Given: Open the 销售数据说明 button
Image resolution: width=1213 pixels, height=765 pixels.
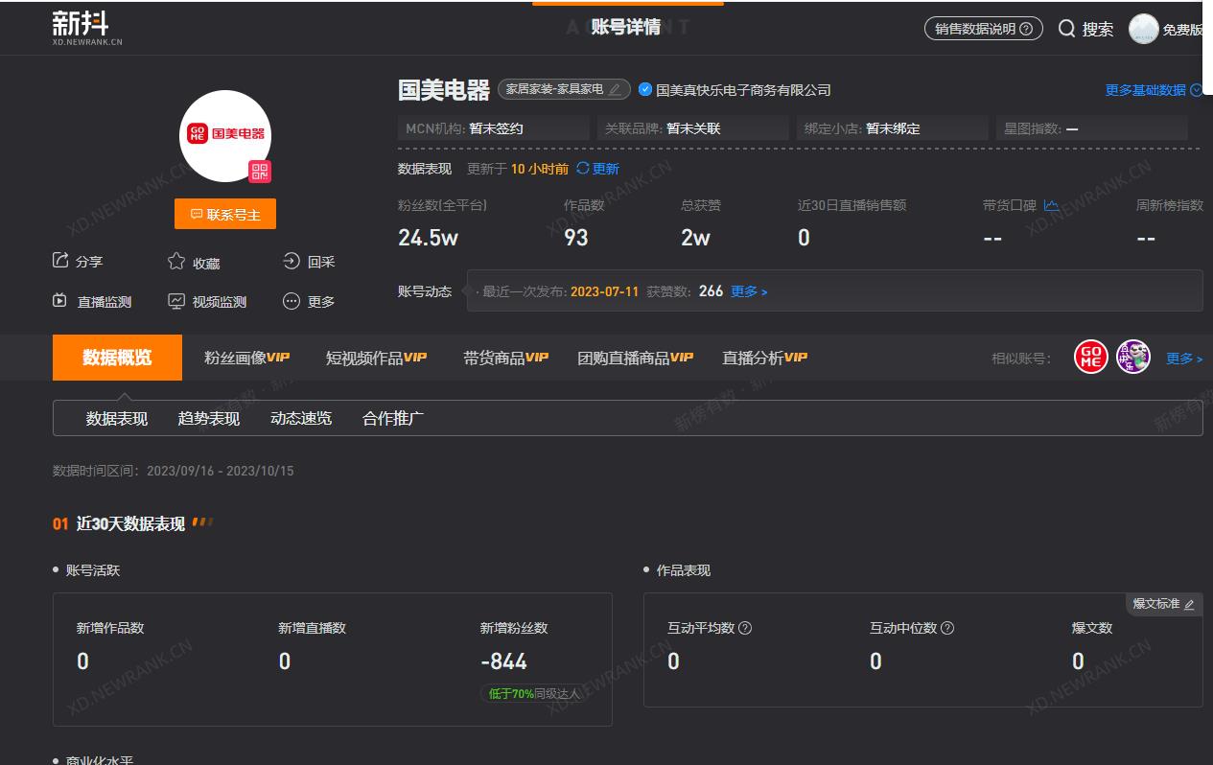Looking at the screenshot, I should point(983,29).
